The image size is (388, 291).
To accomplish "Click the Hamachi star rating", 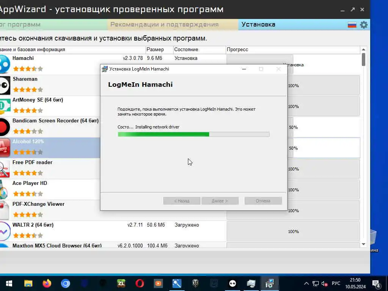I will 28,69.
